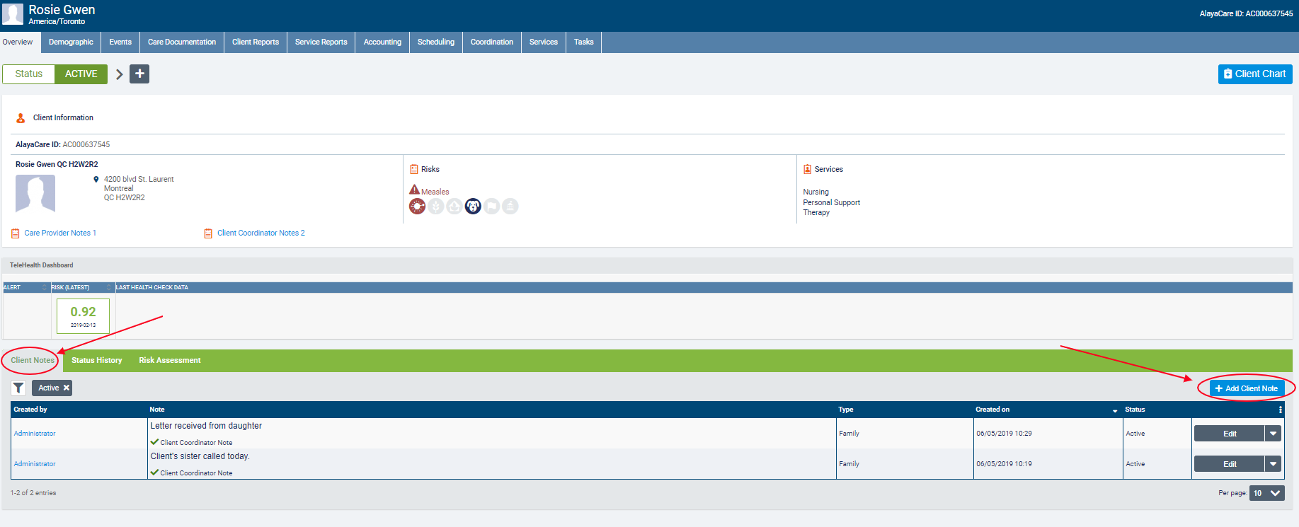Click note text 'Letter received from daughter'
The image size is (1299, 527).
click(206, 426)
